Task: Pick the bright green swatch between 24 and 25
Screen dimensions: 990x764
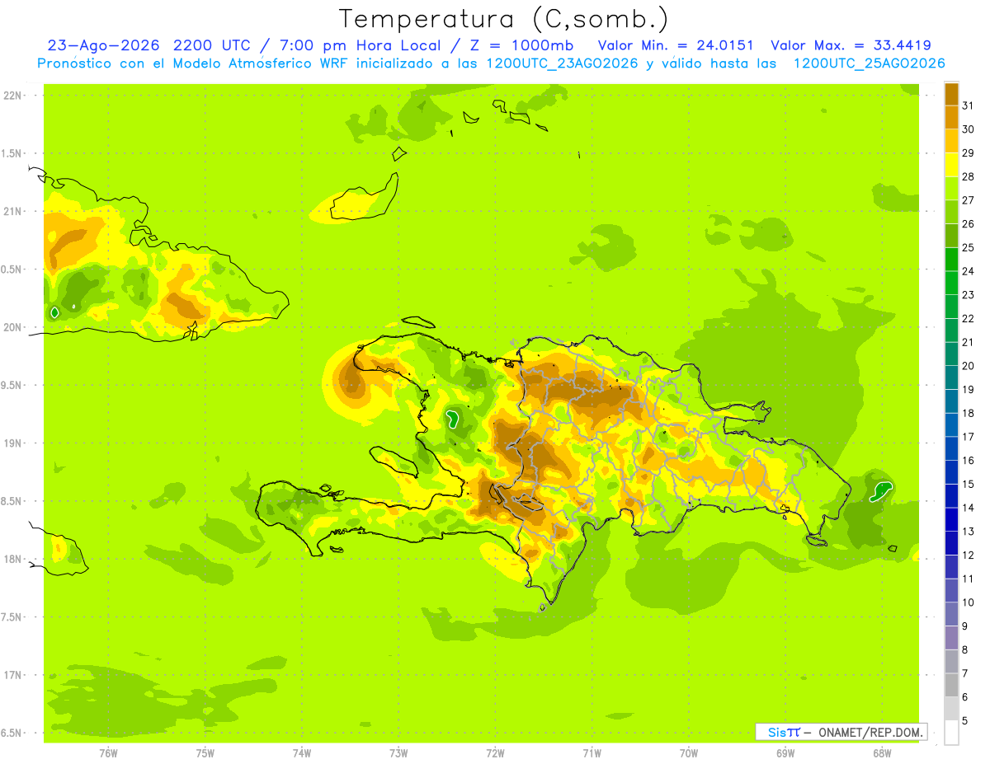Action: [951, 260]
